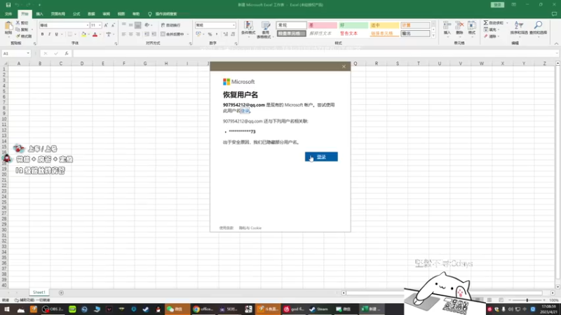Click the Save icon in the title bar
The height and width of the screenshot is (315, 561).
click(8, 5)
